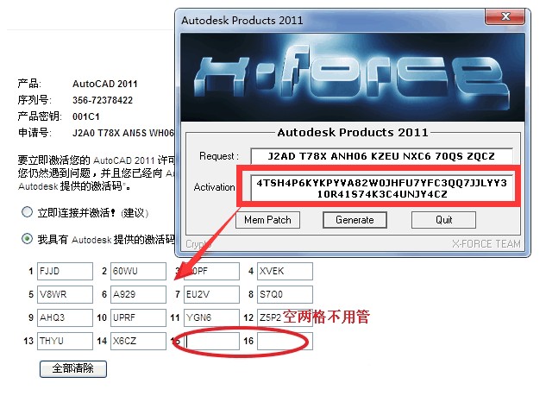Screen dimensions: 546x402
Task: Focus activation field 5 containing V8WR
Action: (65, 294)
